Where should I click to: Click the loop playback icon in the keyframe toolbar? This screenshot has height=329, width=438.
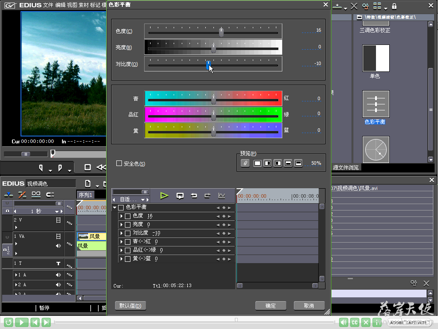[x=180, y=196]
